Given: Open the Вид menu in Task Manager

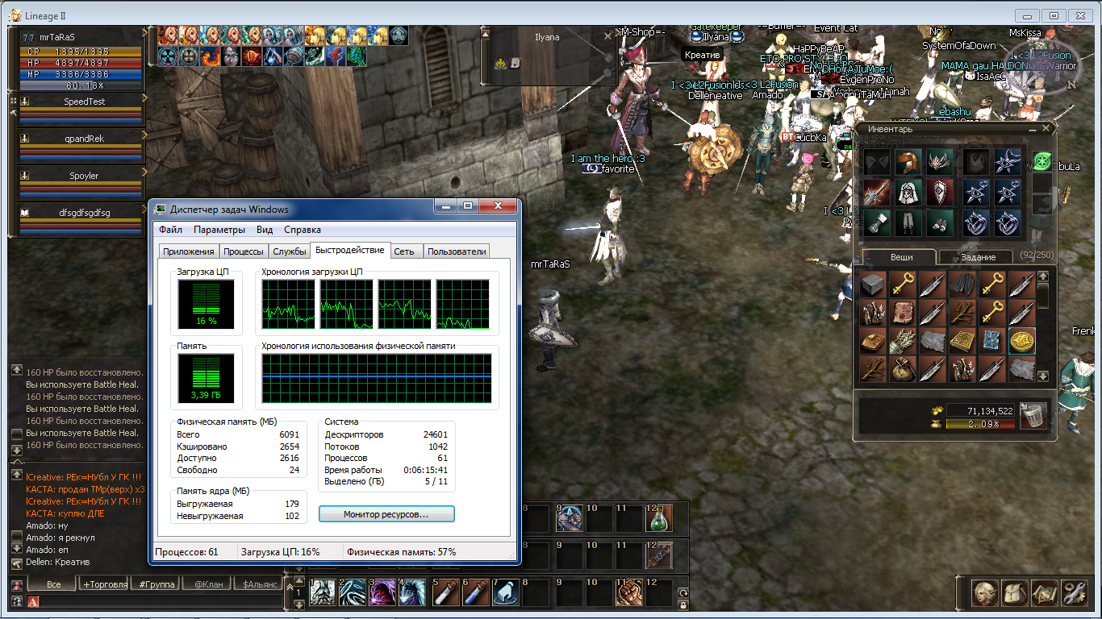Looking at the screenshot, I should (x=265, y=230).
